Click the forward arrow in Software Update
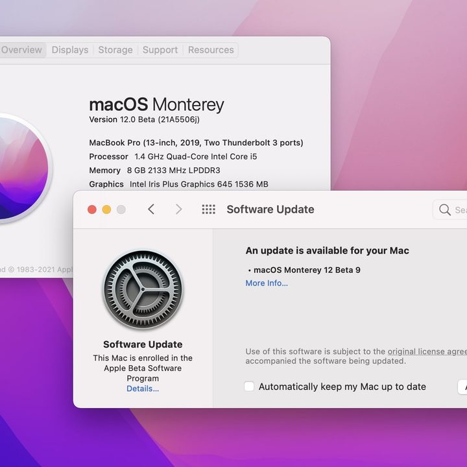The width and height of the screenshot is (467, 467). point(179,210)
